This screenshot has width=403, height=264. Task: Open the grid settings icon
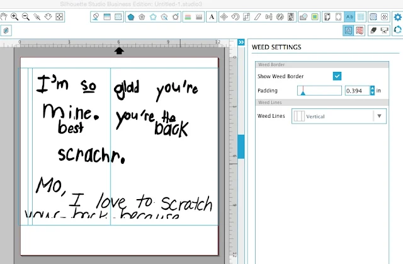(x=361, y=17)
